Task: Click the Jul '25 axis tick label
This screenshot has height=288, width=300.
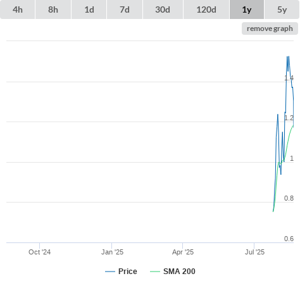Action: click(254, 252)
